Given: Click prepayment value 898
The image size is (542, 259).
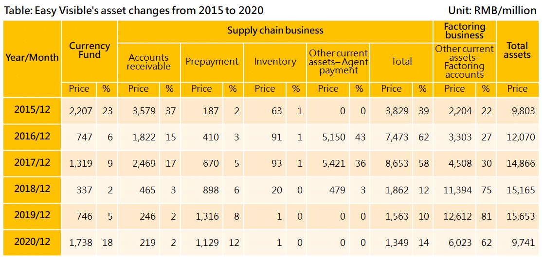Looking at the screenshot, I should pos(211,190).
